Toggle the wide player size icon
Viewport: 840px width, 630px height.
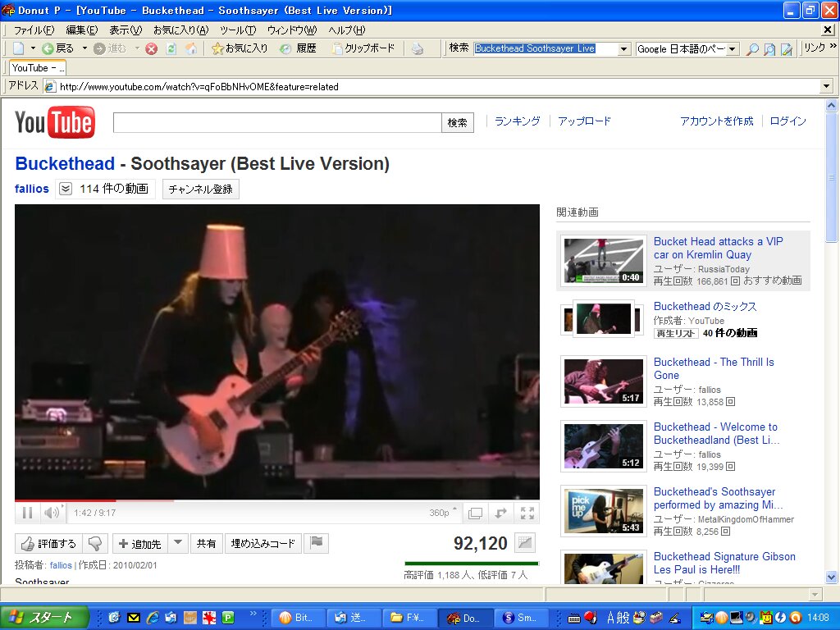point(475,514)
